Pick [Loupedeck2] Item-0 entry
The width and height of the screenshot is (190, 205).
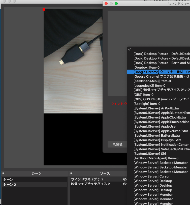pyautogui.click(x=159, y=86)
